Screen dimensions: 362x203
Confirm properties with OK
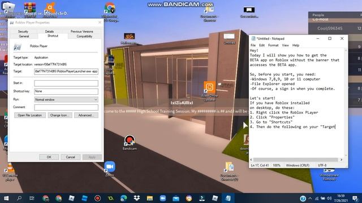point(49,157)
